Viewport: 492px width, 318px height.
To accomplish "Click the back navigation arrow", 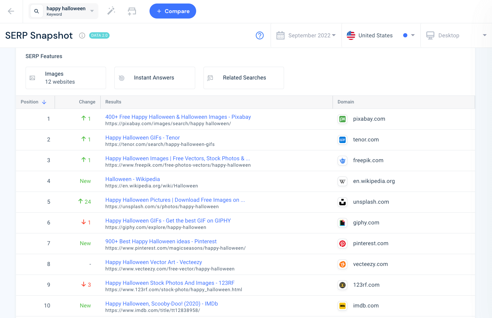I will tap(11, 11).
